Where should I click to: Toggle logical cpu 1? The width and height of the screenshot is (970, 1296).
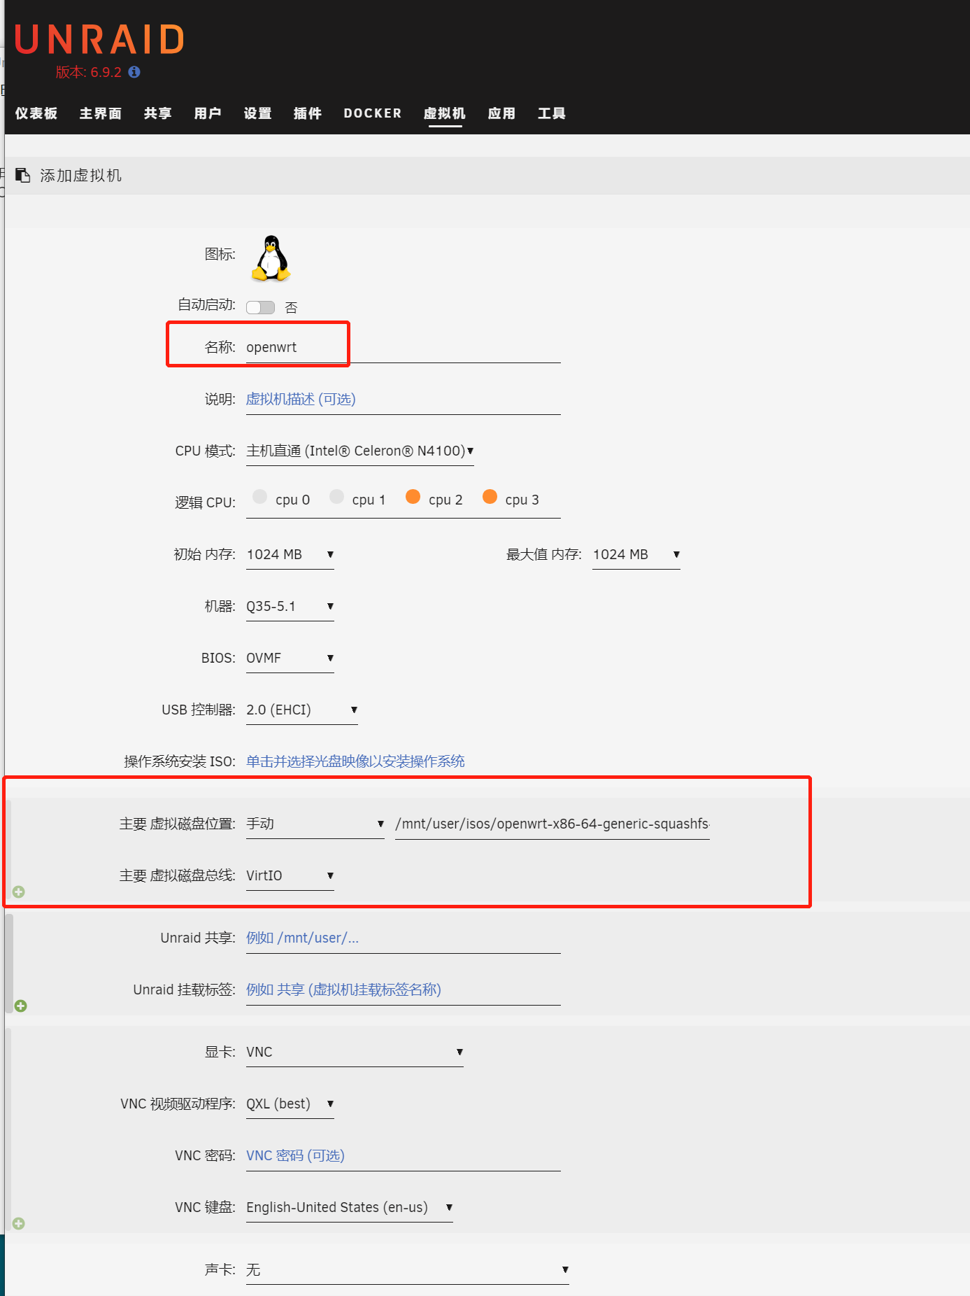(x=336, y=497)
